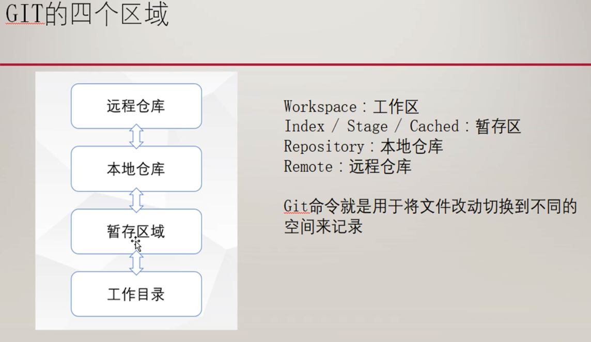
Task: Click the slide title "GIT的四个区域"
Action: click(87, 14)
